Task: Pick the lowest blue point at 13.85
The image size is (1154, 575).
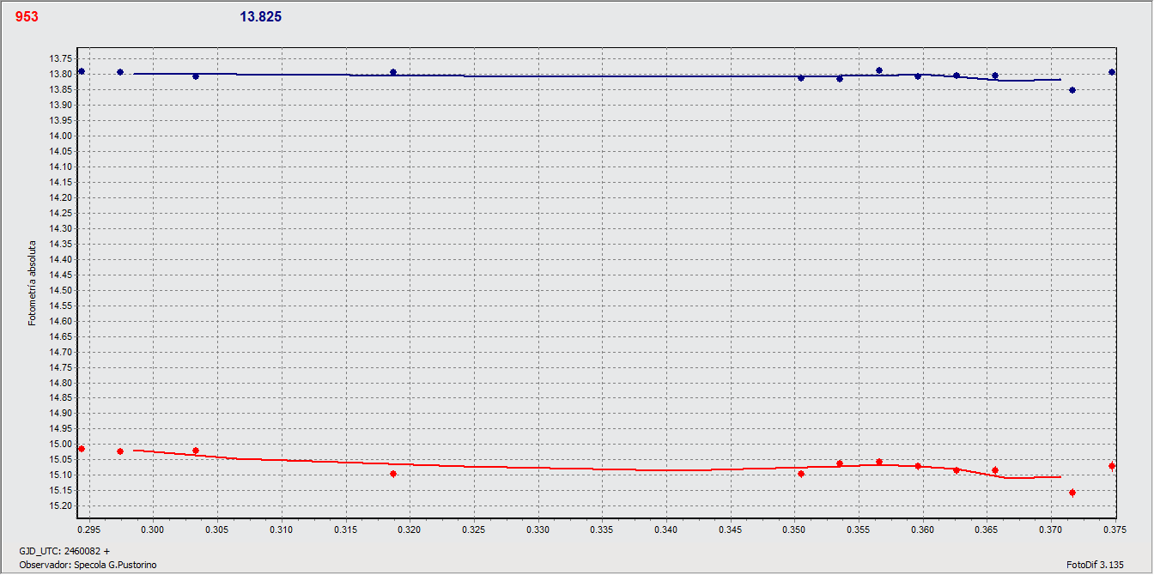Action: point(1072,90)
